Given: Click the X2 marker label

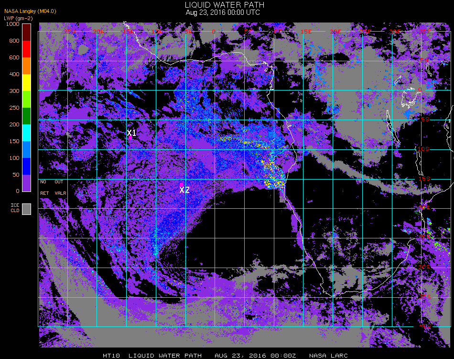Looking at the screenshot, I should click(184, 190).
